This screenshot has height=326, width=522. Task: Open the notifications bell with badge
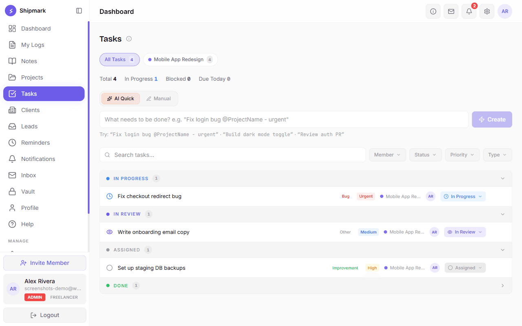click(469, 11)
